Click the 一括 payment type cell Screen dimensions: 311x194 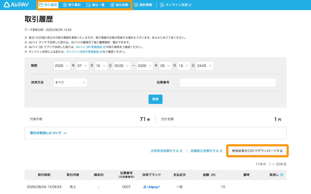pos(180,187)
